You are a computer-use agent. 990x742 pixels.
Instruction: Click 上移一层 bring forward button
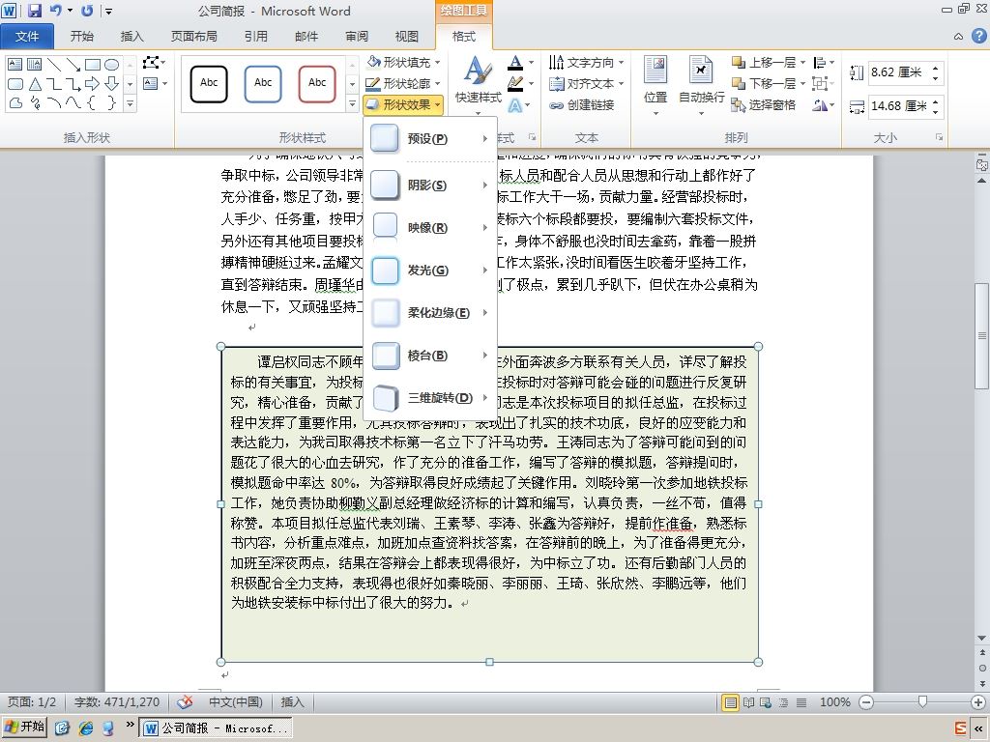point(764,63)
